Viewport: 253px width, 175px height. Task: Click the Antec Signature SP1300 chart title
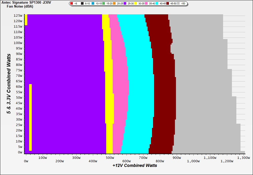coord(26,2)
